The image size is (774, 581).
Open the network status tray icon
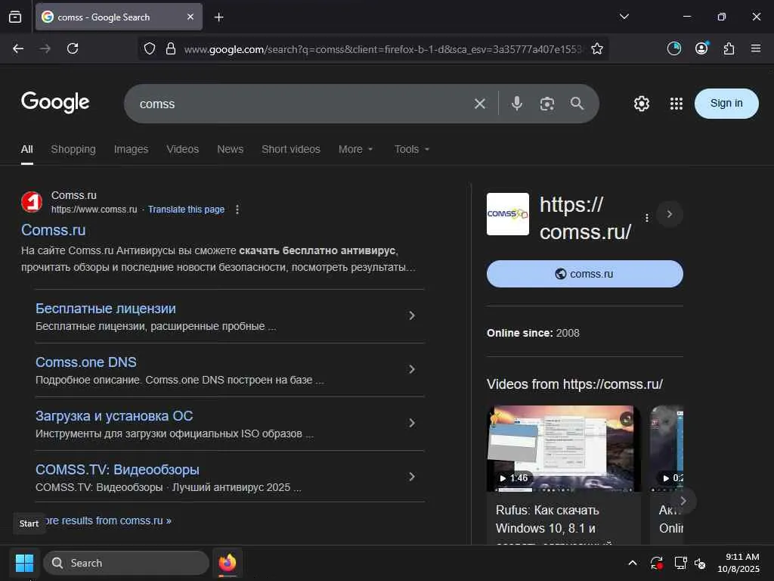coord(680,563)
